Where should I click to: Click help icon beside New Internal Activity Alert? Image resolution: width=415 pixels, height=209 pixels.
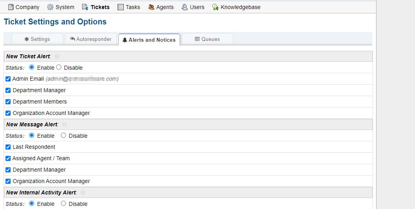tap(83, 192)
